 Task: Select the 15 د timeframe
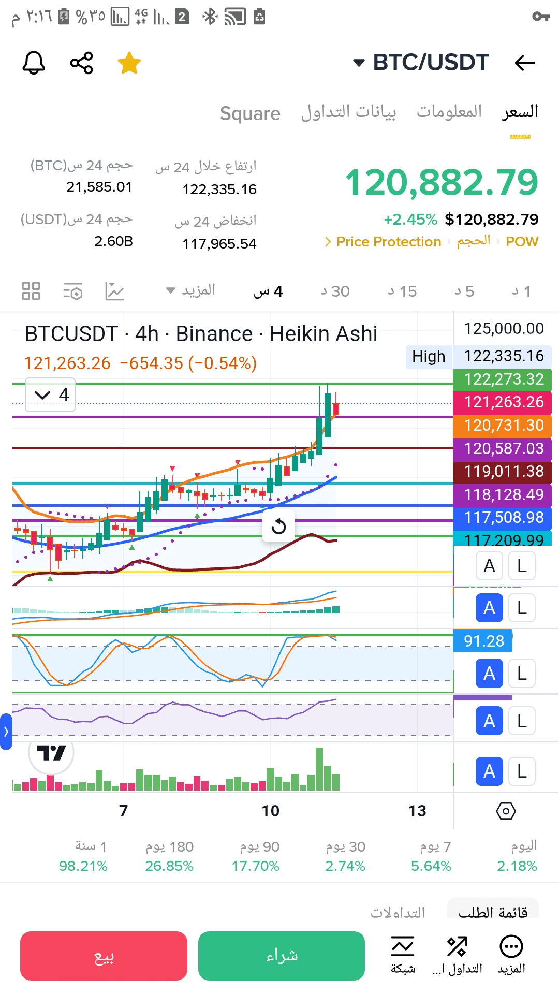tap(402, 291)
